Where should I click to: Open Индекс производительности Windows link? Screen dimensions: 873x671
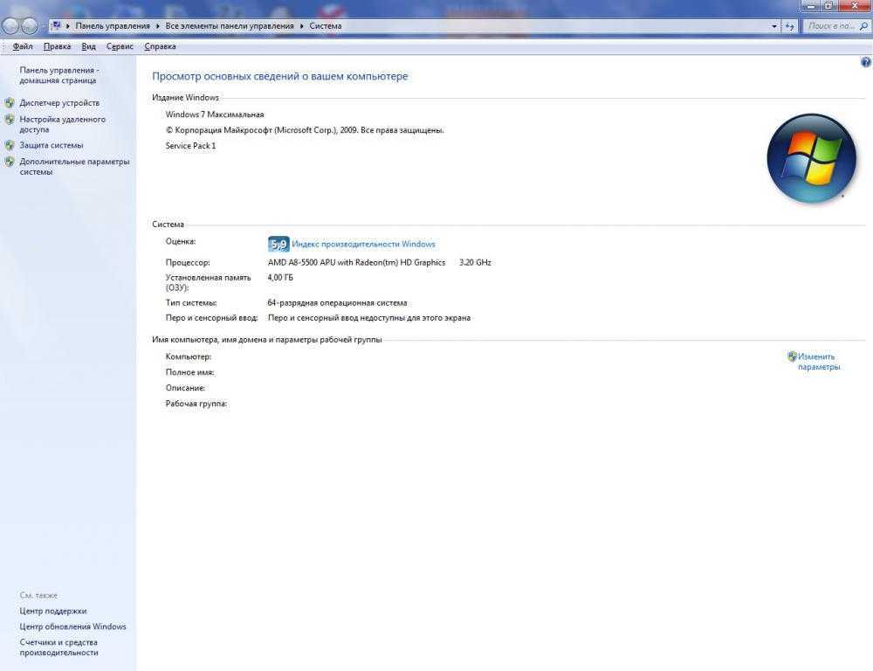(x=363, y=244)
